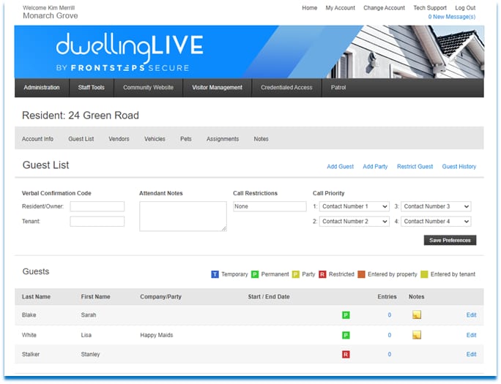Open the Guest History link

459,167
